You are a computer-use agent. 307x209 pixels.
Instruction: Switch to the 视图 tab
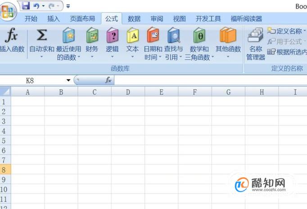click(x=179, y=19)
